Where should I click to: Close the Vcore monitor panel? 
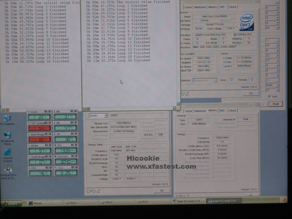pyautogui.click(x=50, y=112)
